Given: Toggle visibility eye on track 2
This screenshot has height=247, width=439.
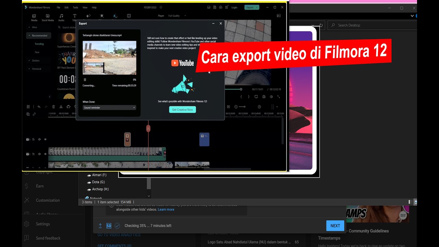Looking at the screenshot, I should point(45,154).
